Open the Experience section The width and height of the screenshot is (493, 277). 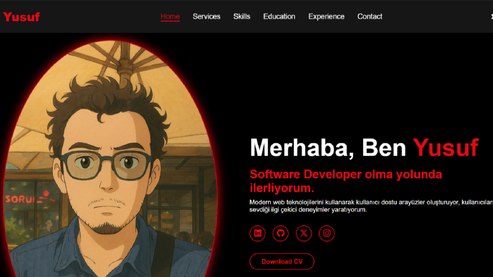click(326, 16)
